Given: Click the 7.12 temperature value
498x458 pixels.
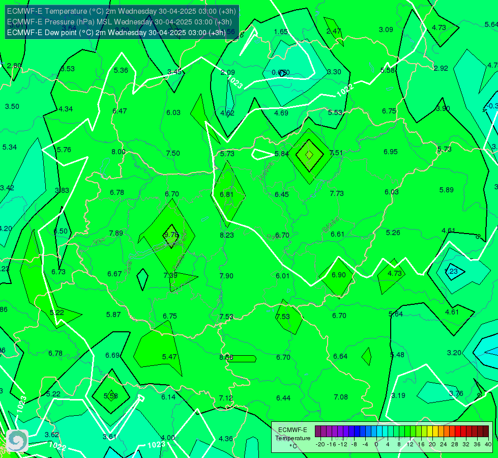Looking at the screenshot, I should tap(226, 398).
